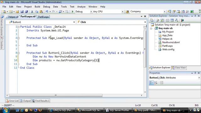
Task: Open the active documents list arrow
Action: (141, 16)
